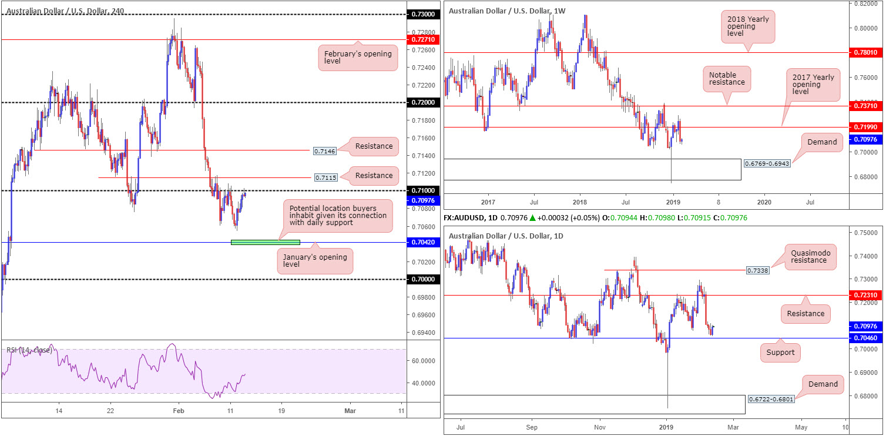
Task: Select the Quasimodo resistance callout
Action: [808, 256]
